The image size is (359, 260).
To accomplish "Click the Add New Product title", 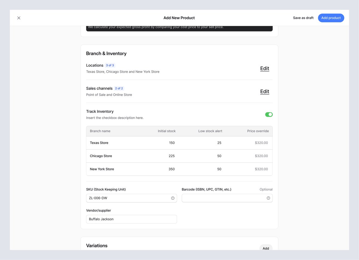I will [179, 18].
